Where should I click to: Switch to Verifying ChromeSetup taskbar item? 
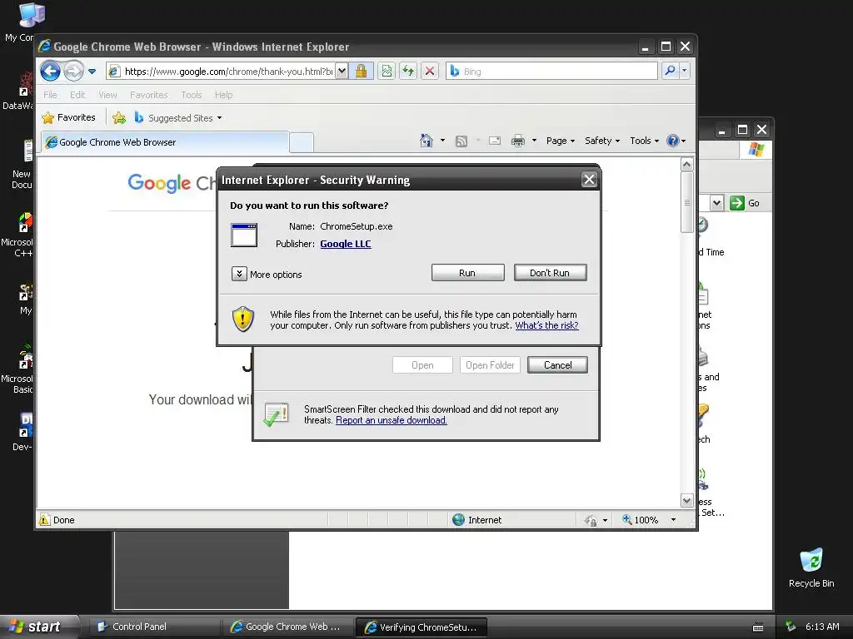pyautogui.click(x=421, y=627)
